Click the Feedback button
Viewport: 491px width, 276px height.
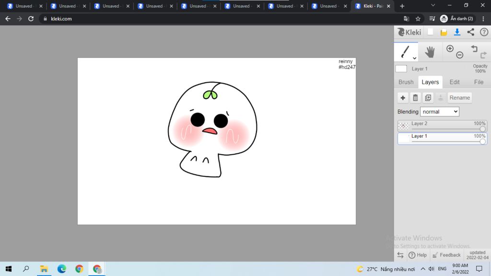click(446, 255)
